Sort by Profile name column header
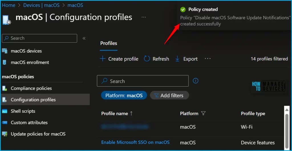 click(x=115, y=114)
